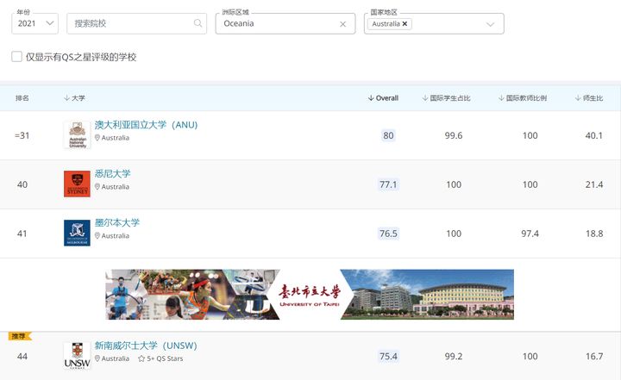Image resolution: width=621 pixels, height=380 pixels.
Task: Open the University of Melbourne logo
Action: 78,233
